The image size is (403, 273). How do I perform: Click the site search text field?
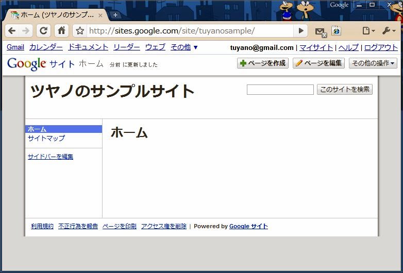tap(280, 90)
